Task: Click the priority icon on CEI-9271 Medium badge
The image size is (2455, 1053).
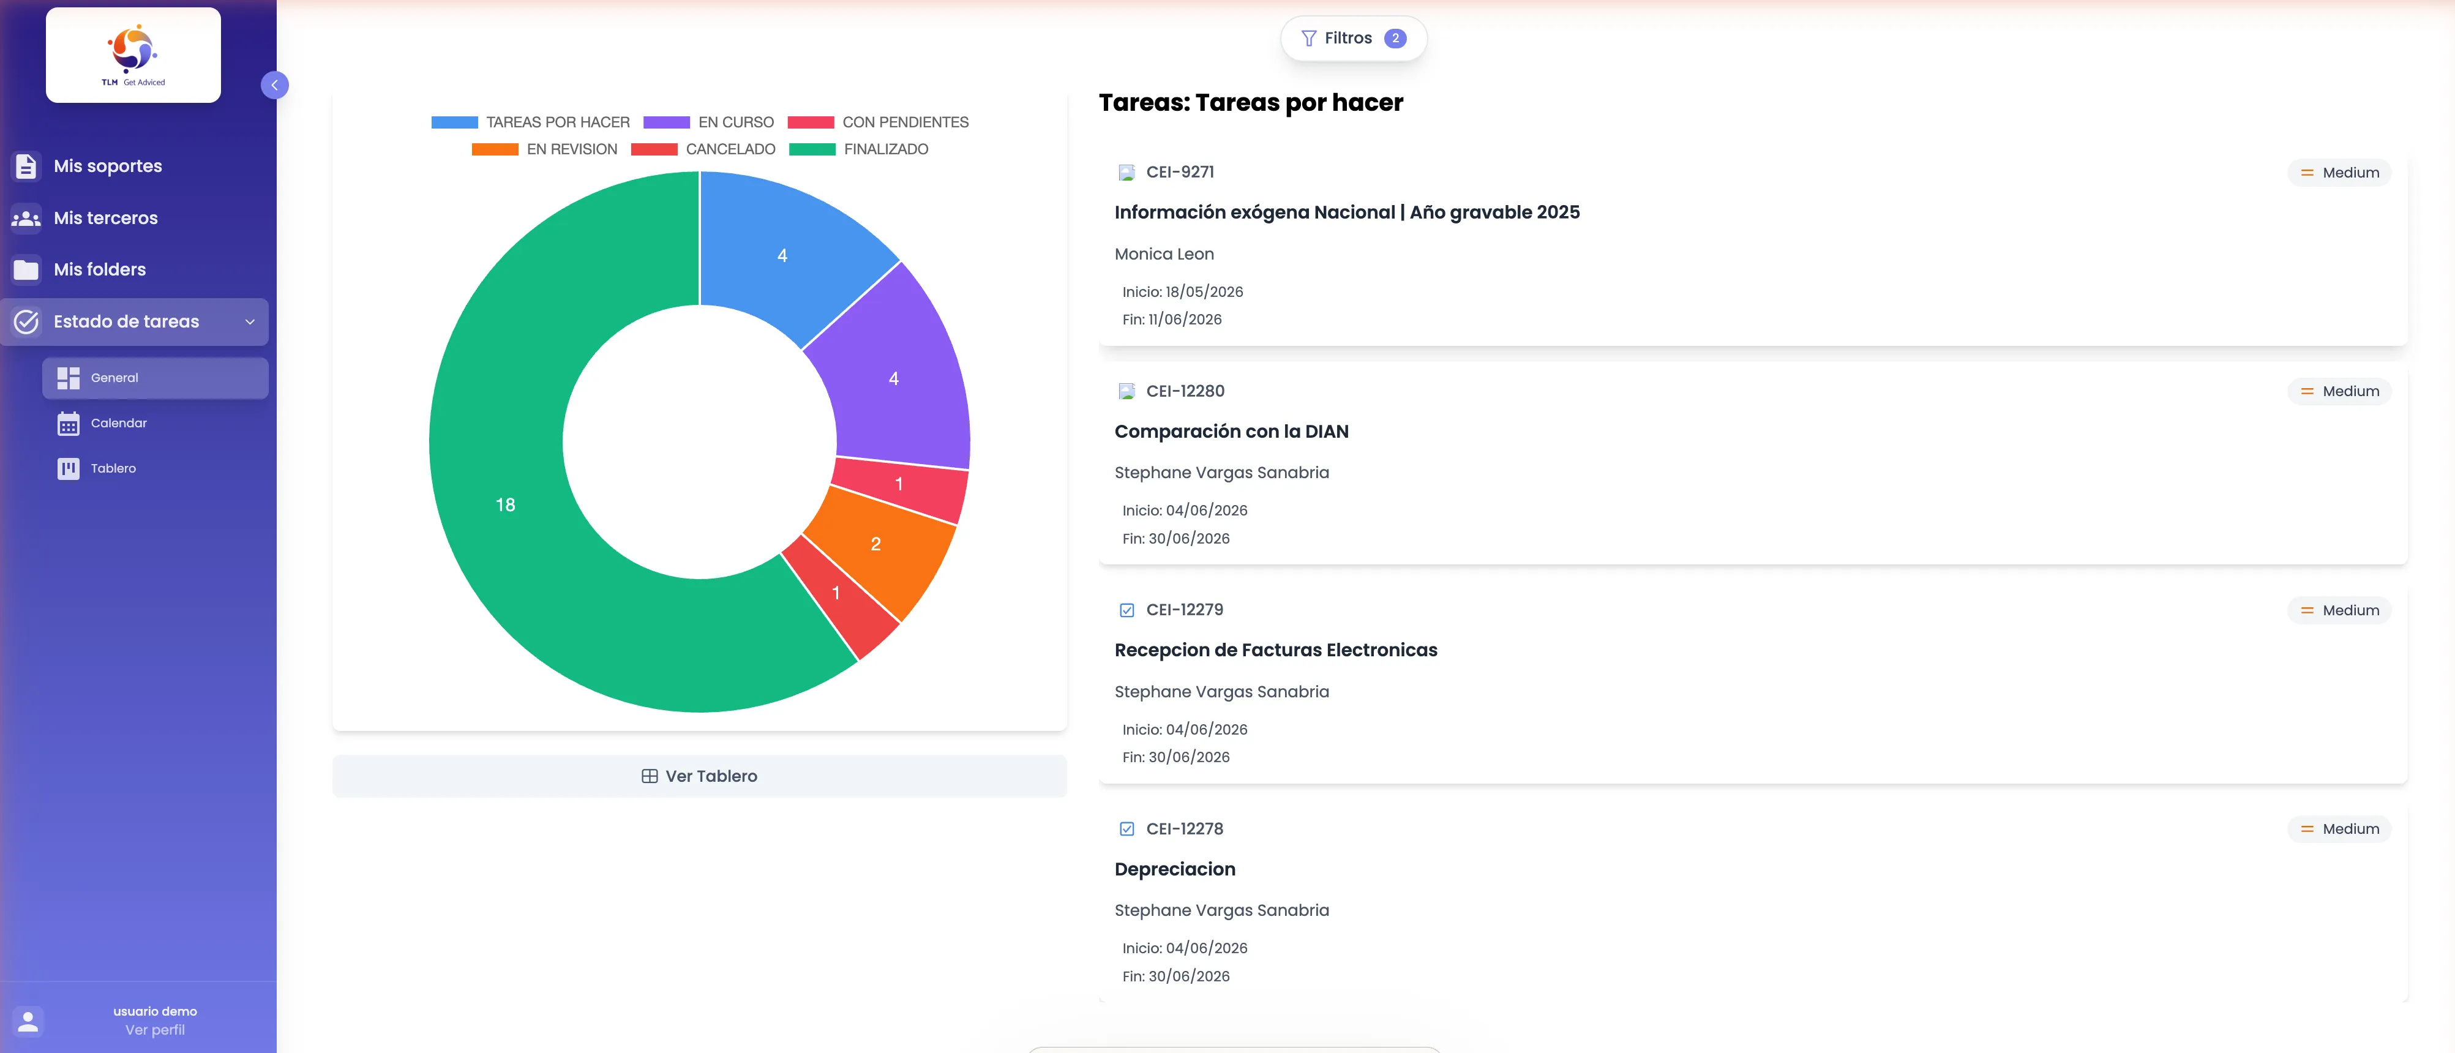Action: (x=2306, y=173)
